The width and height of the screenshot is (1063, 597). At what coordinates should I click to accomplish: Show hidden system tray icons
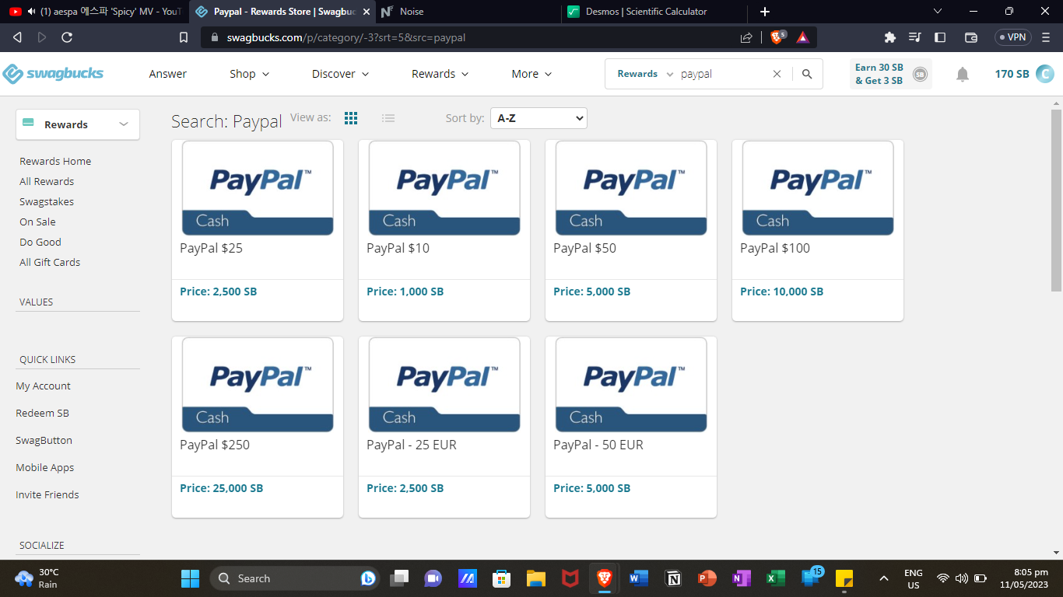883,578
